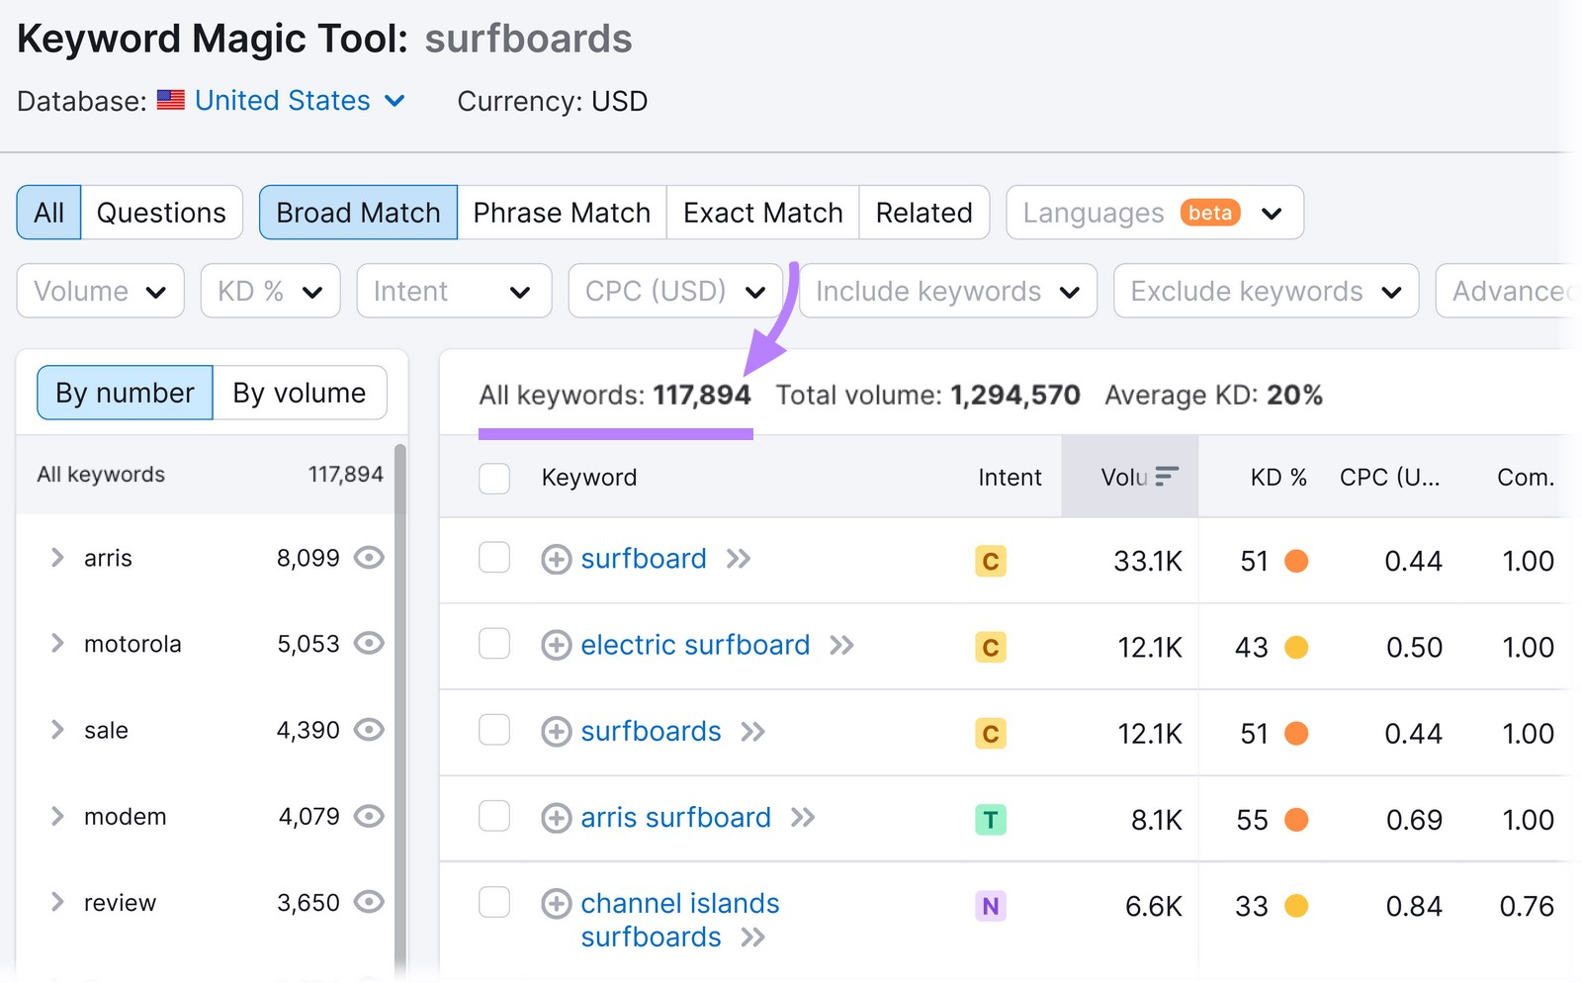The image size is (1582, 983).
Task: Expand the "motorola" keyword group
Action: tap(56, 643)
